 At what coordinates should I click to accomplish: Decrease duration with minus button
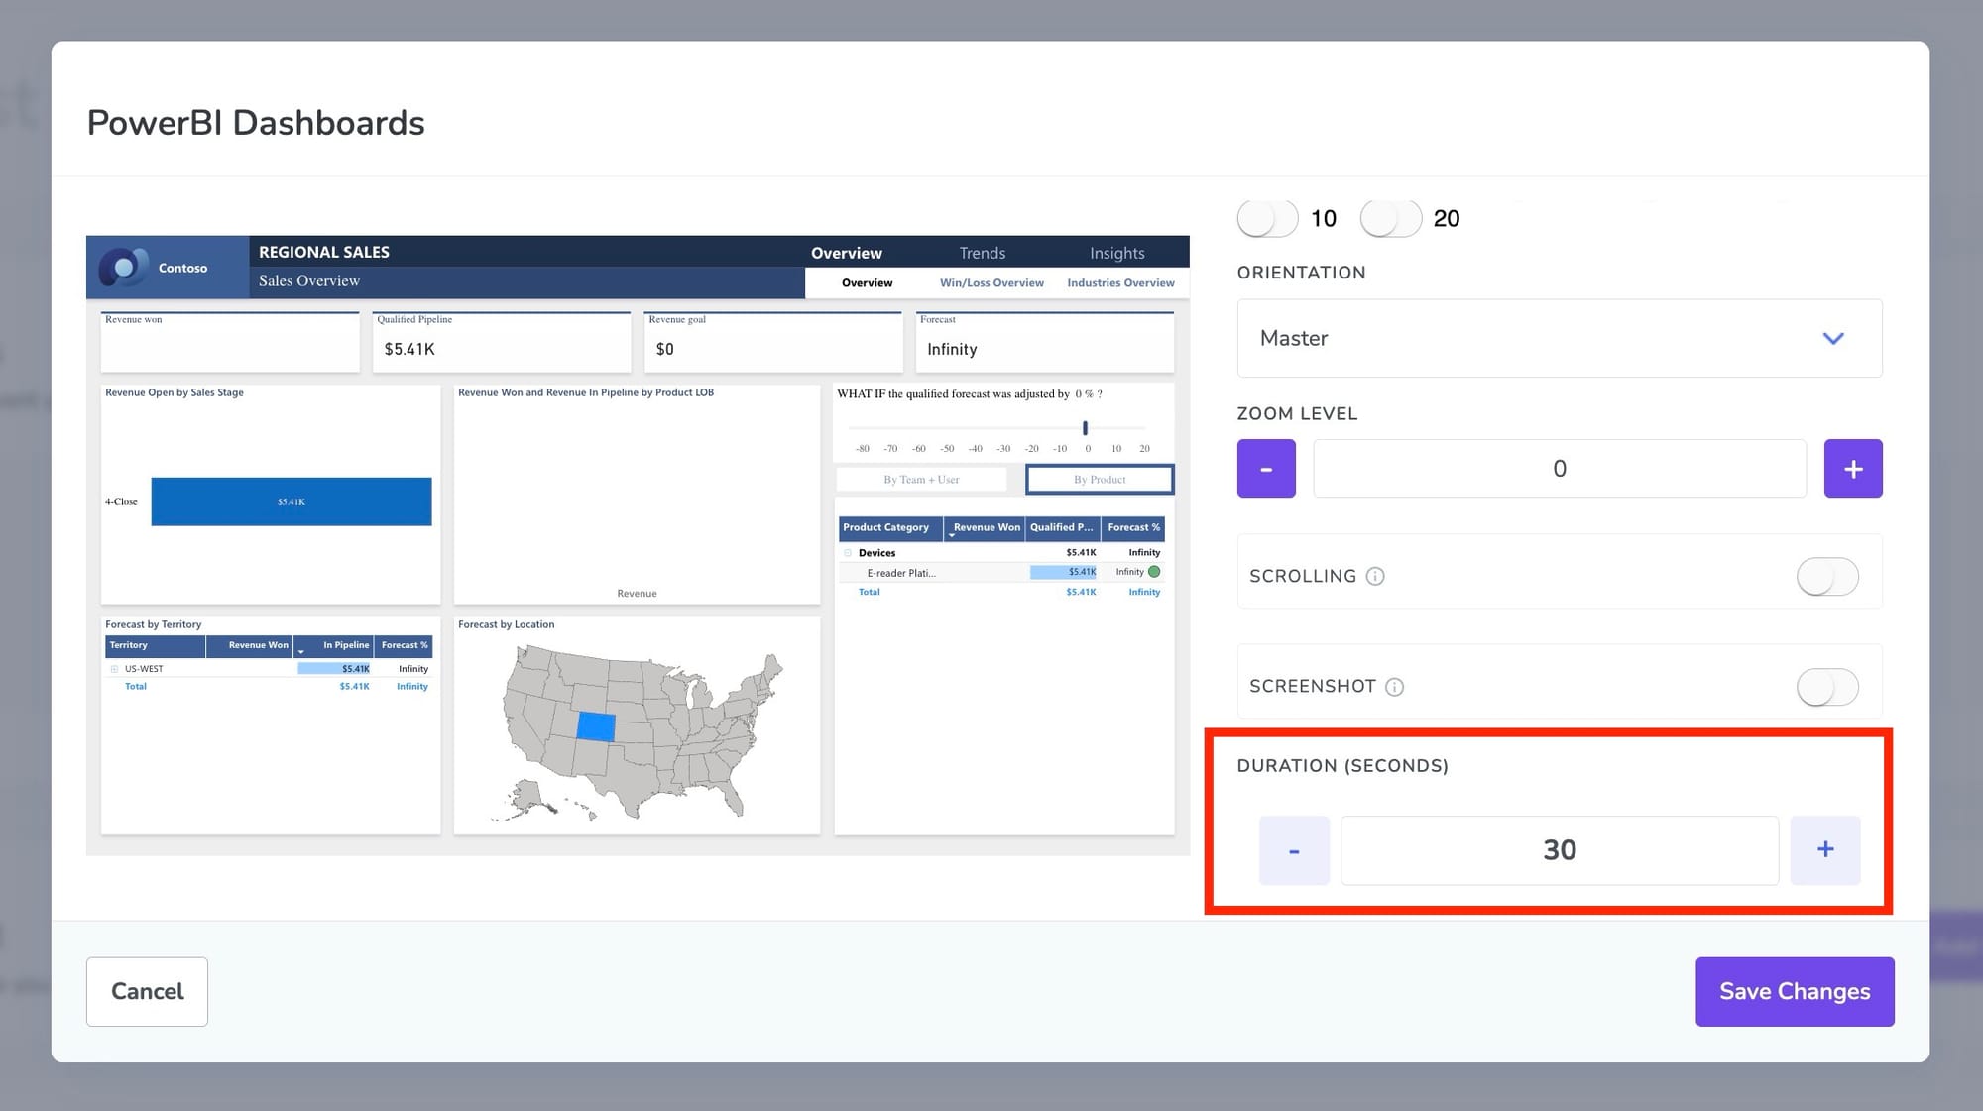click(x=1294, y=850)
